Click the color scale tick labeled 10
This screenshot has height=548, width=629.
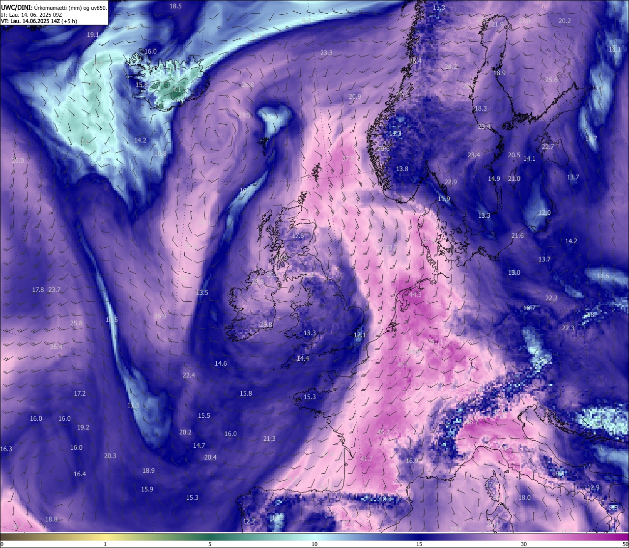tap(314, 544)
